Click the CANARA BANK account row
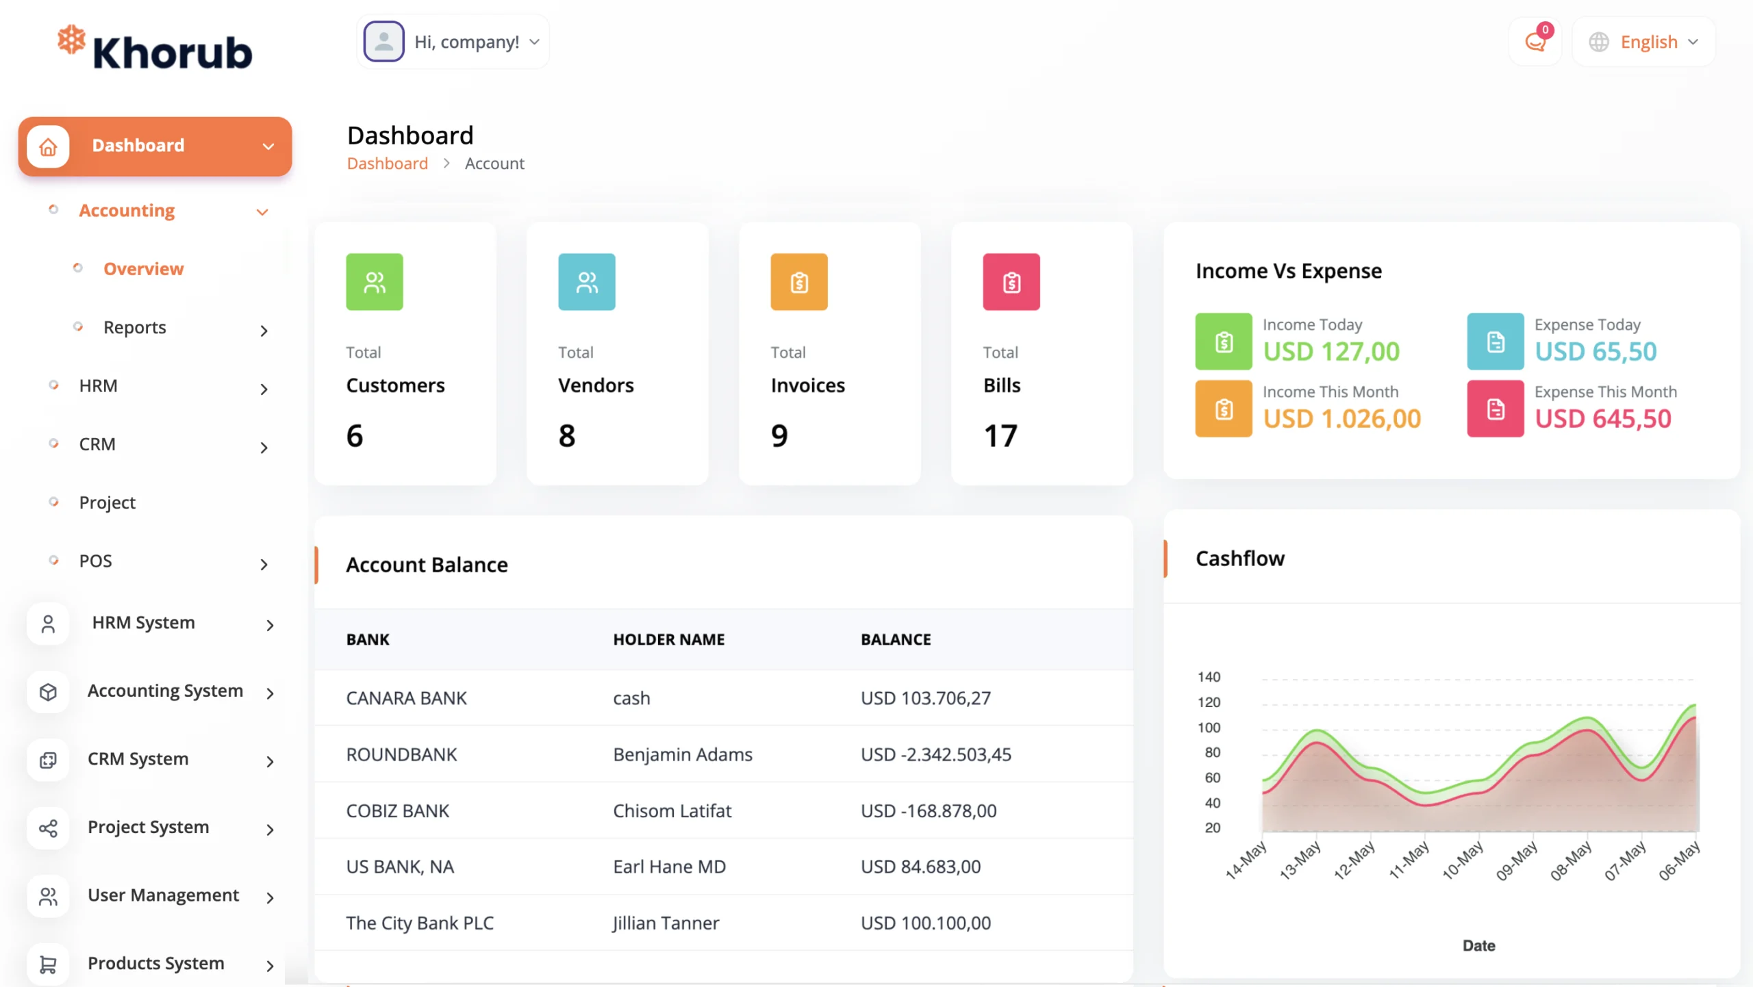The width and height of the screenshot is (1753, 987). pos(723,697)
